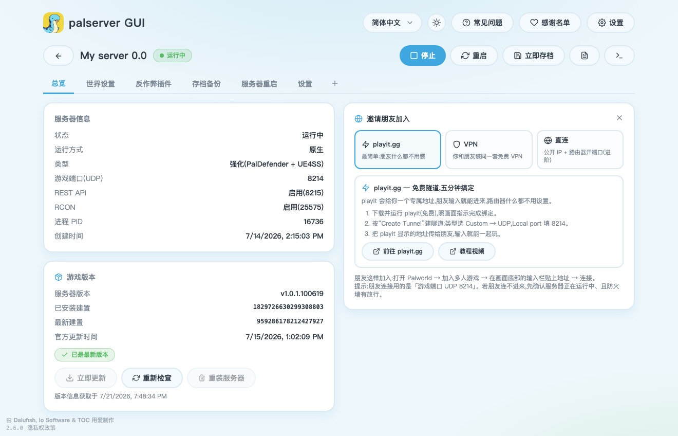Click the palserver GUI dinosaur logo

coord(53,23)
